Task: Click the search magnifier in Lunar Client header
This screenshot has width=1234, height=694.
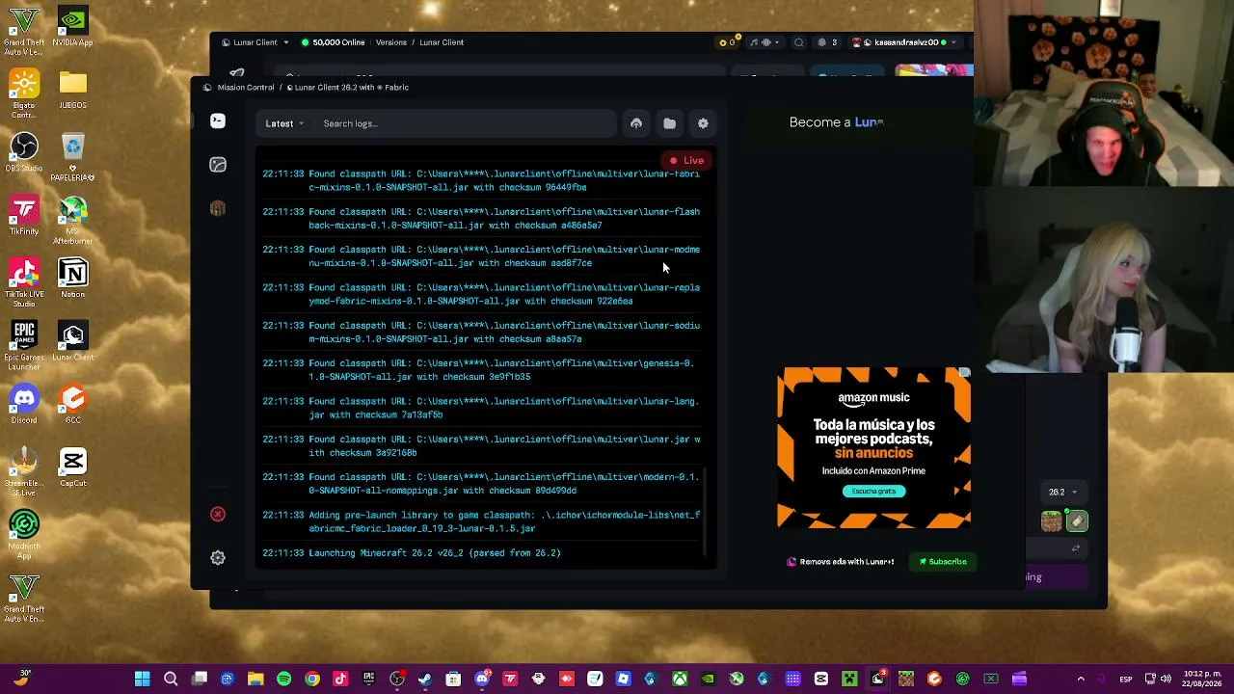Action: 798,42
